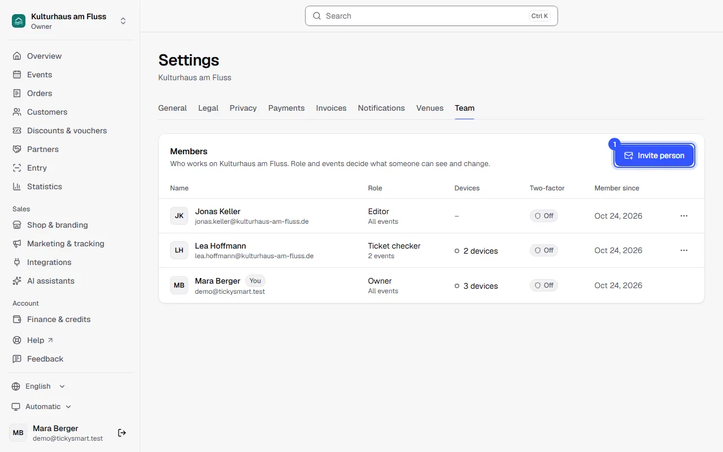
Task: Select the Venues settings tab
Action: point(430,108)
